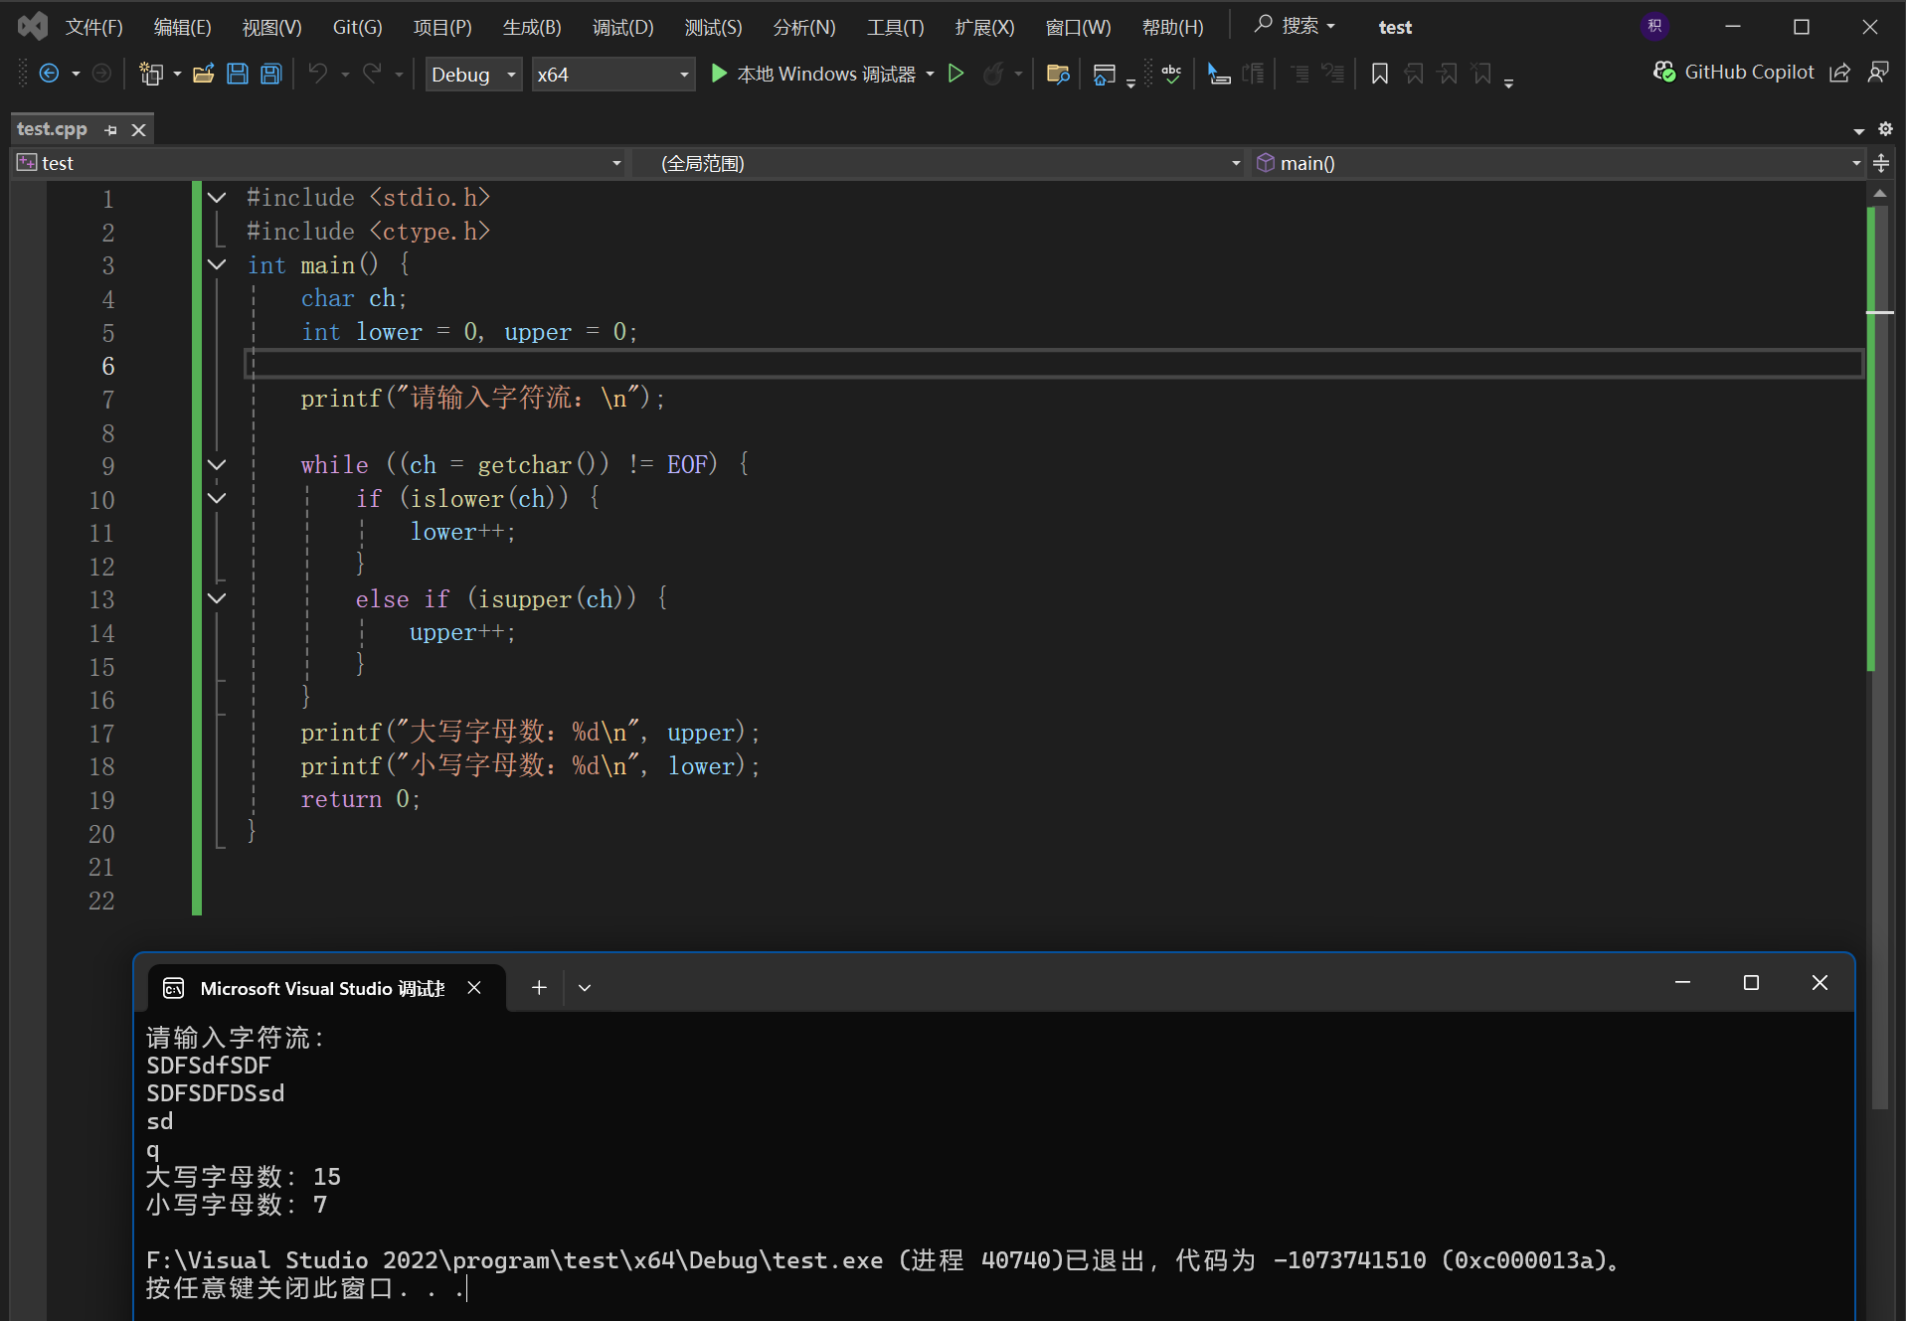
Task: Open the x64 platform dropdown
Action: coord(612,75)
